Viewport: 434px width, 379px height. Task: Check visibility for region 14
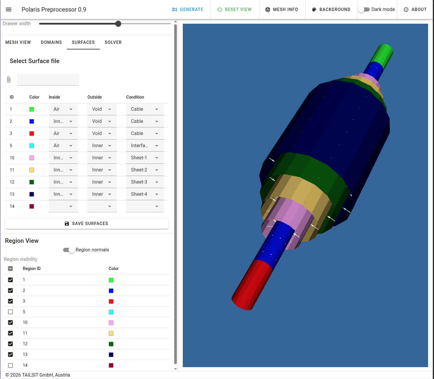(10, 365)
